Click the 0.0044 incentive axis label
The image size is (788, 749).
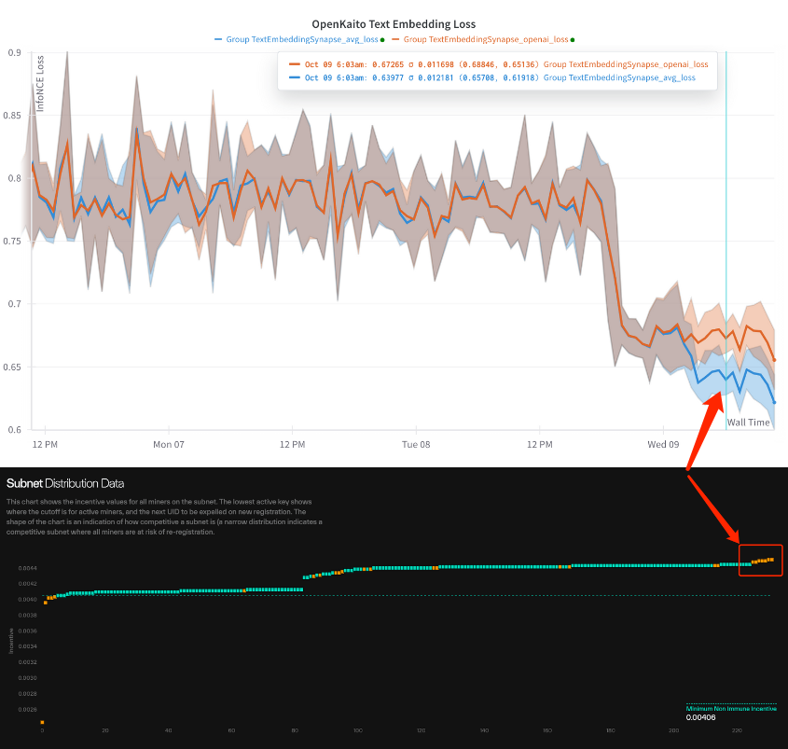point(28,568)
